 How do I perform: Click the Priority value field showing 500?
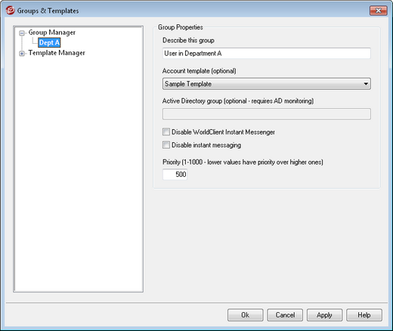175,175
